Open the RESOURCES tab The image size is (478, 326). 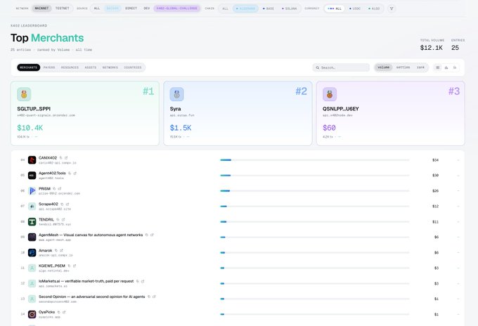pos(70,67)
